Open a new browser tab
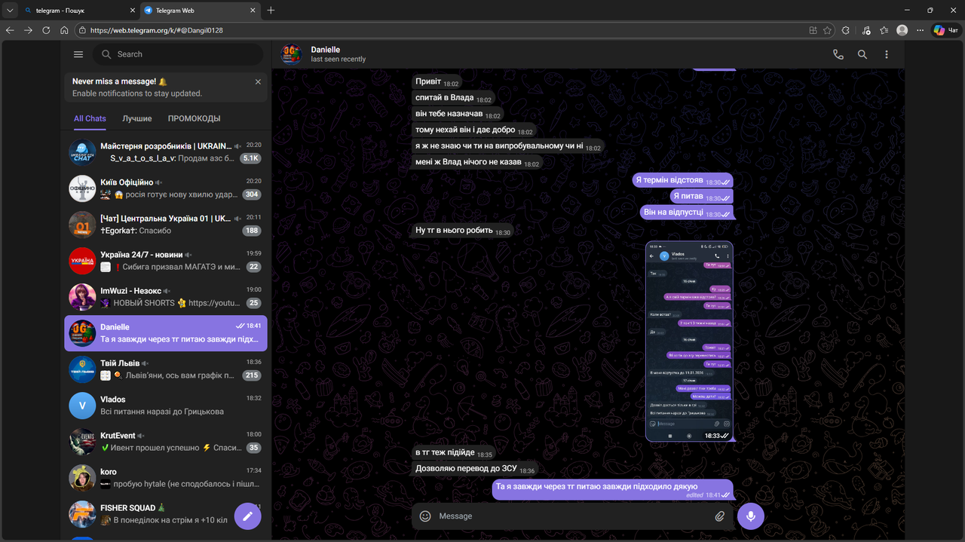Screen dimensions: 965x542 tap(271, 10)
